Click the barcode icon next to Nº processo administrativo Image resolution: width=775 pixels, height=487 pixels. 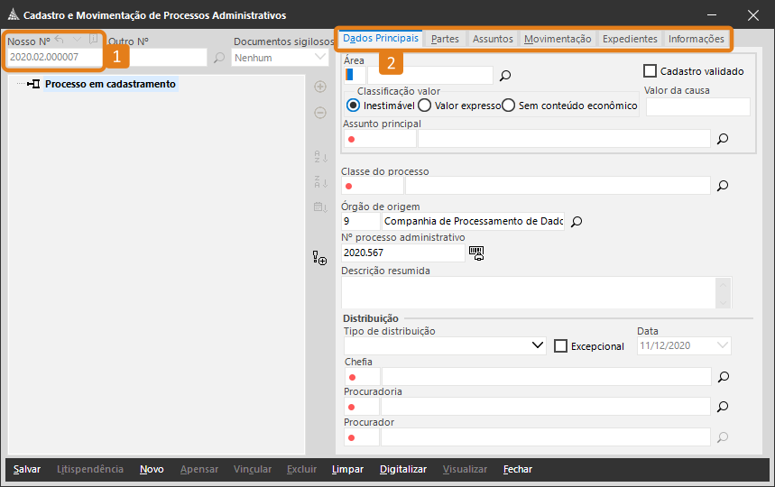click(476, 253)
